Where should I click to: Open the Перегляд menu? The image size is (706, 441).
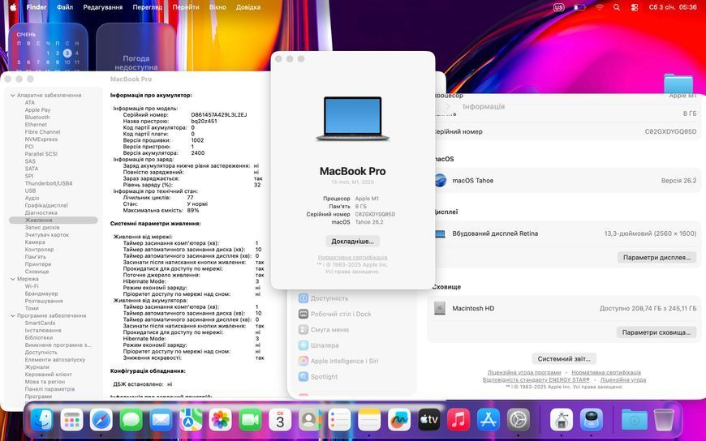(x=147, y=7)
